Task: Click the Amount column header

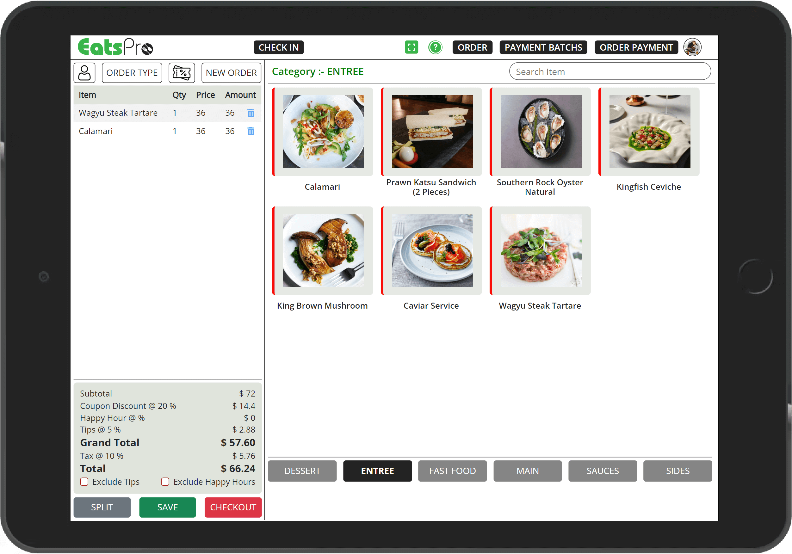Action: click(x=240, y=95)
